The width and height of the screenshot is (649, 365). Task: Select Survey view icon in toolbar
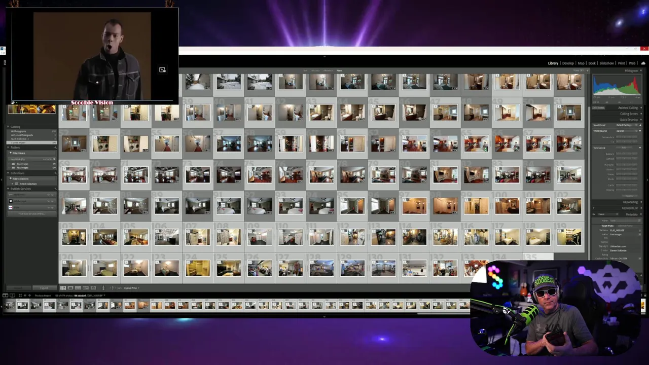(x=86, y=288)
